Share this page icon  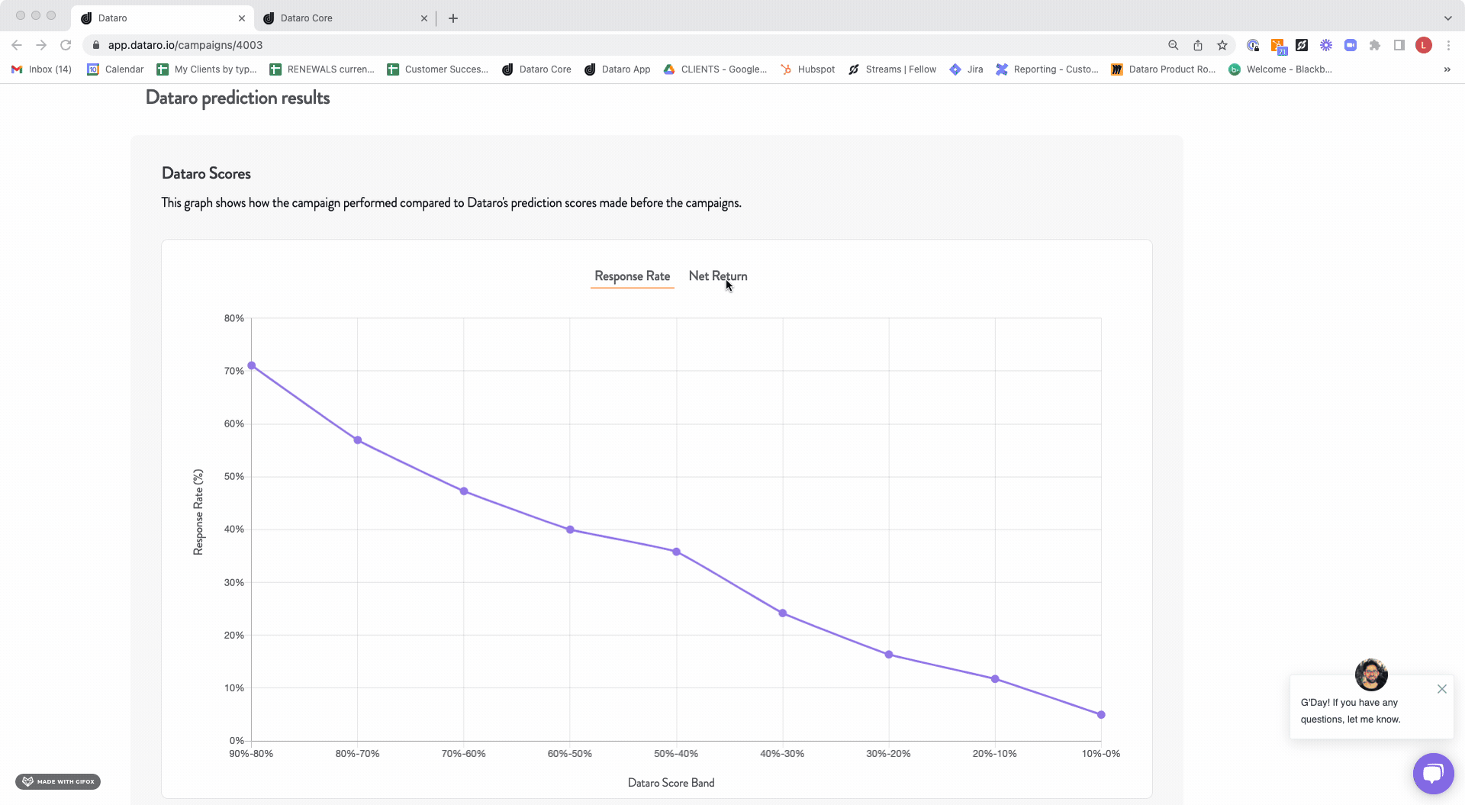pyautogui.click(x=1198, y=45)
